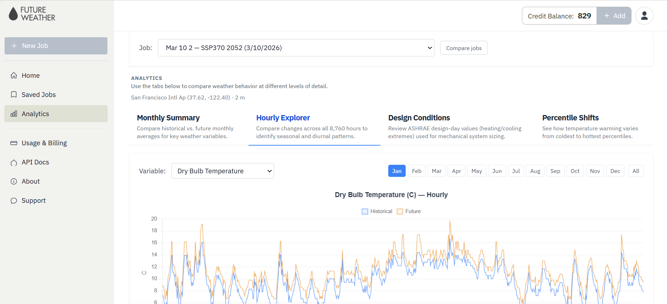Click the y-axis label 20
The height and width of the screenshot is (304, 667).
point(154,219)
